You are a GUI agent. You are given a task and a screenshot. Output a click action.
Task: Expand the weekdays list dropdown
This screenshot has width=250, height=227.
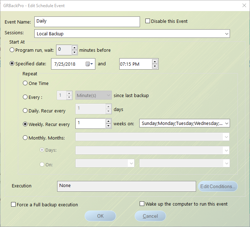[226, 123]
